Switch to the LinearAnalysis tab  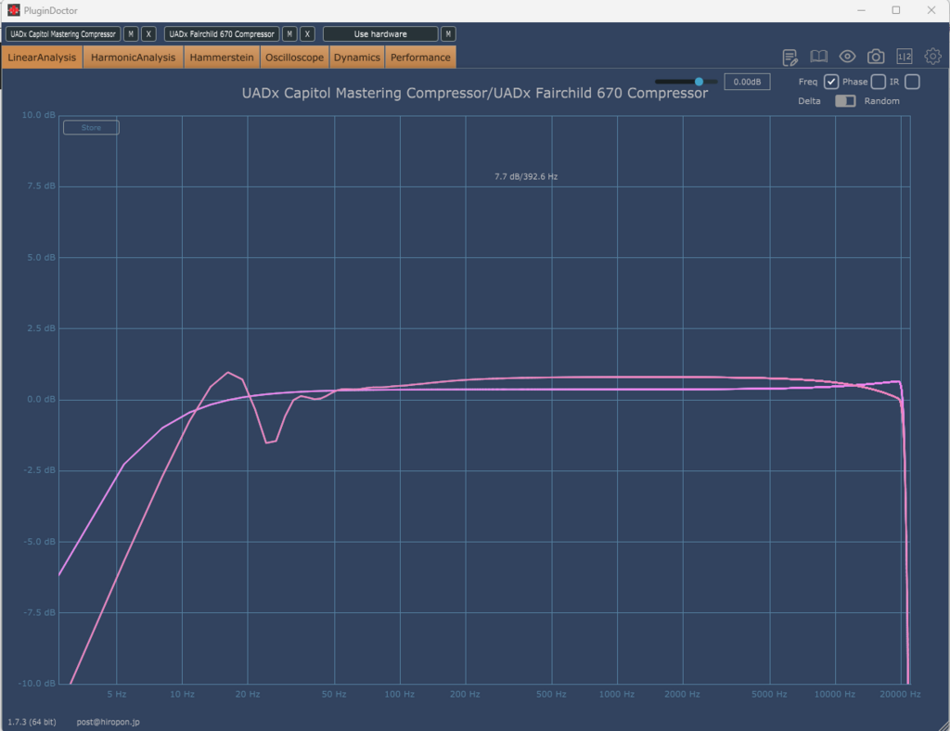click(42, 58)
